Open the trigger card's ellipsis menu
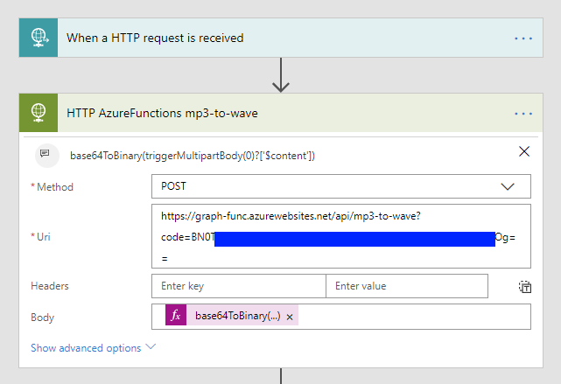Image resolution: width=561 pixels, height=384 pixels. pos(523,38)
